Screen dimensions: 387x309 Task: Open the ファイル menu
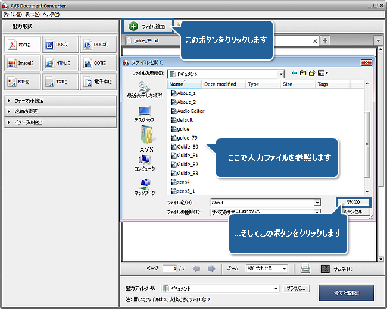point(13,14)
